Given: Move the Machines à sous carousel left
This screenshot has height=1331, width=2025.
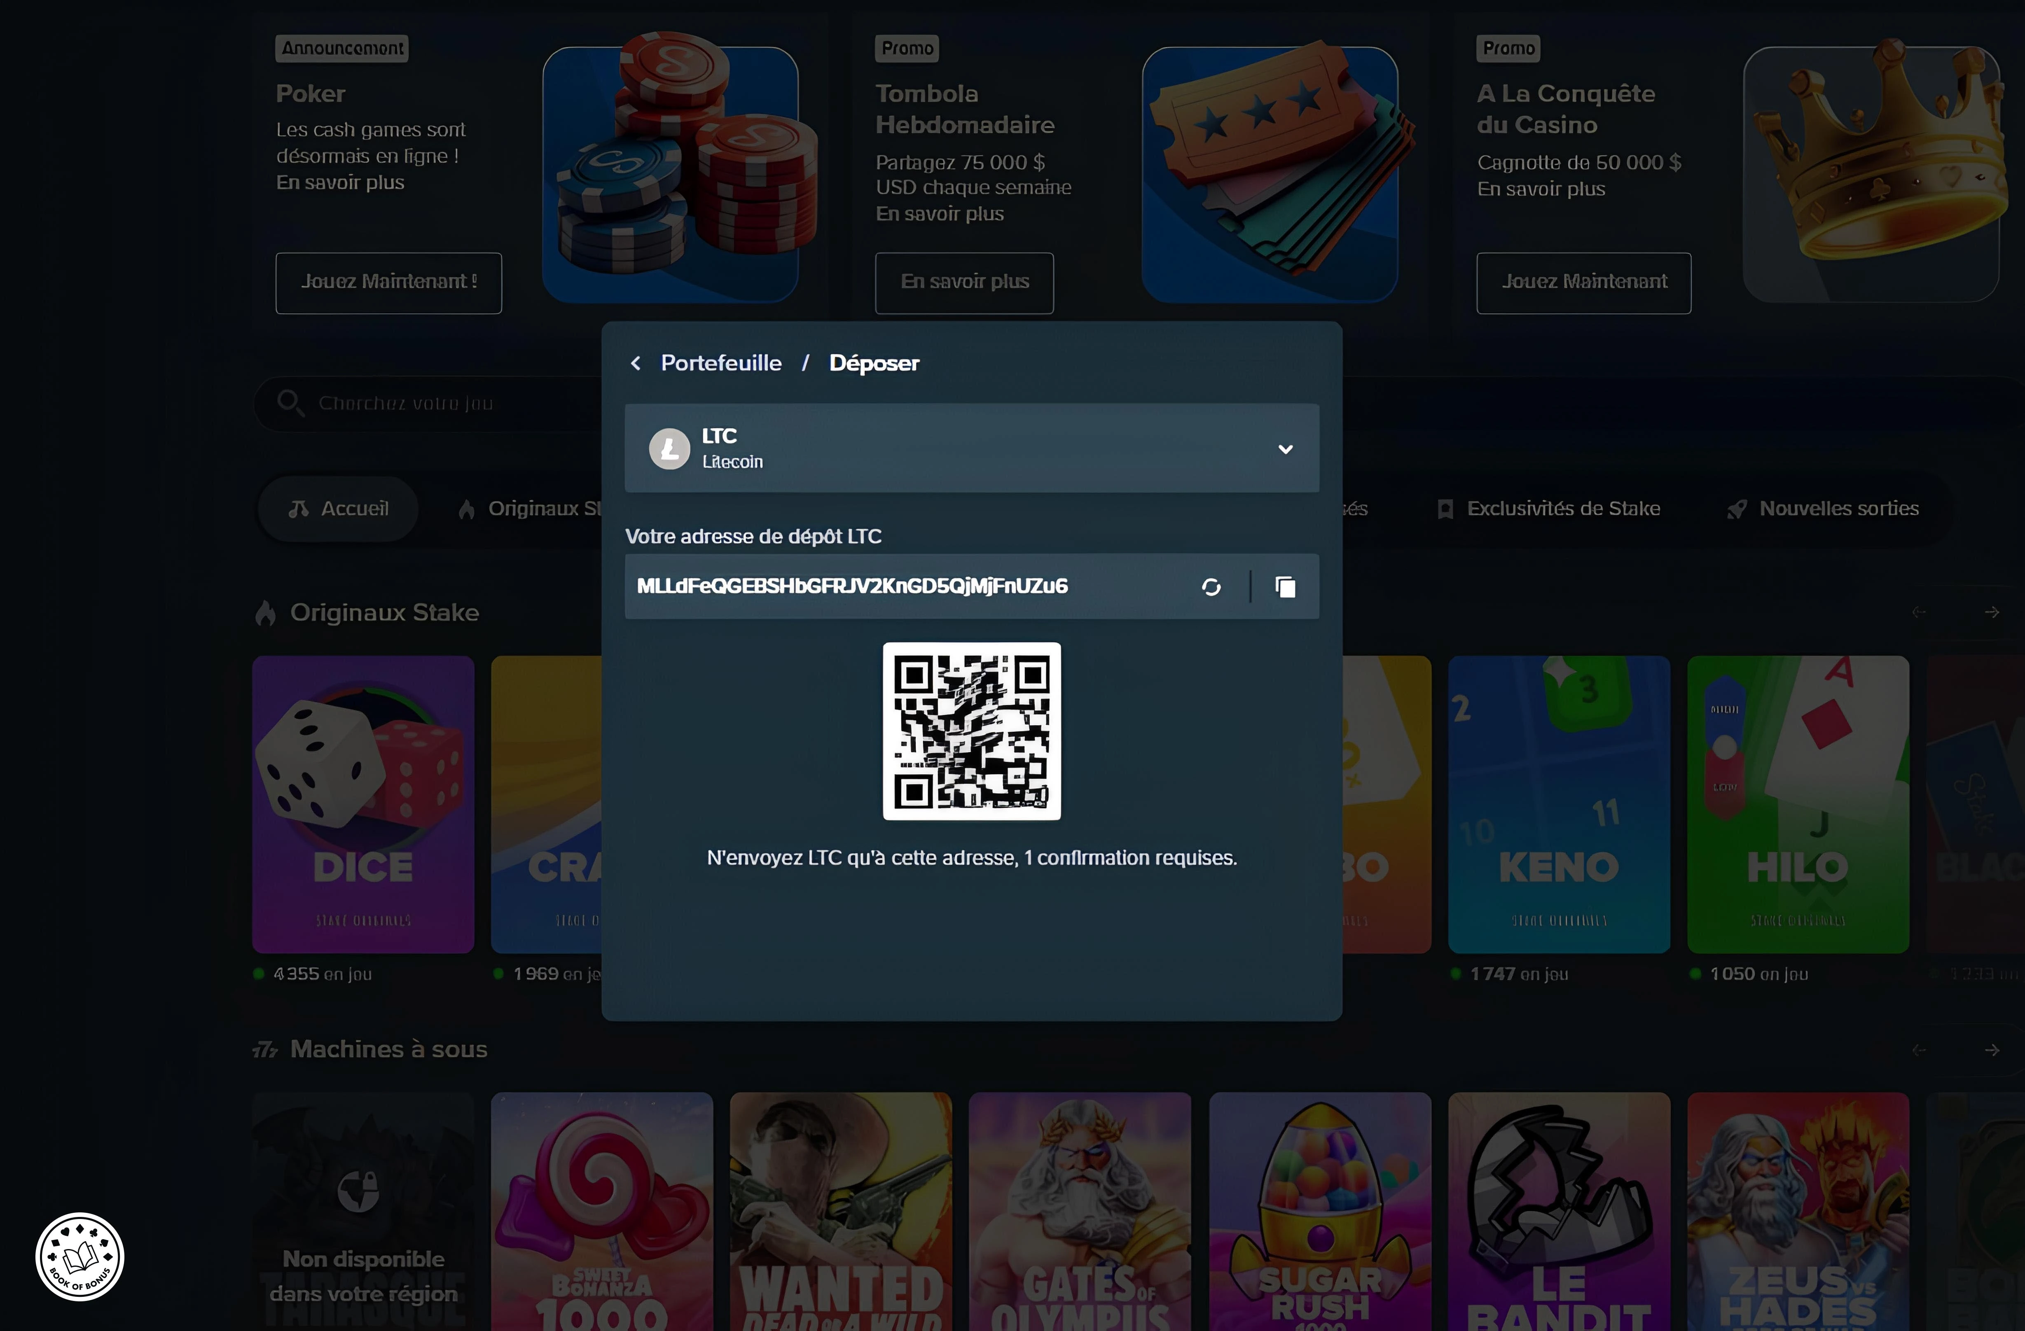Looking at the screenshot, I should pos(1919,1050).
